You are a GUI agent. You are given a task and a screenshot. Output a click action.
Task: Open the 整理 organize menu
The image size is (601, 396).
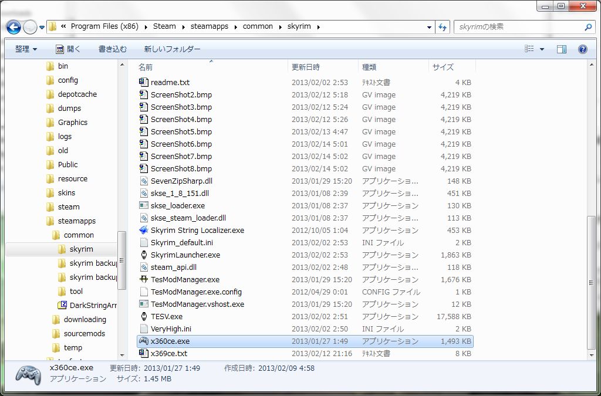coord(26,49)
